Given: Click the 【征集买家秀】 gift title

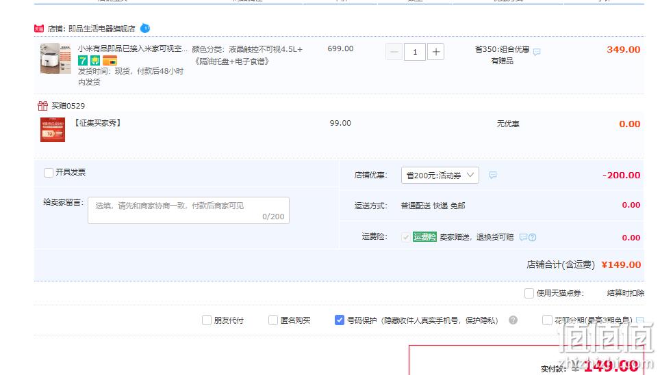Looking at the screenshot, I should (98, 123).
